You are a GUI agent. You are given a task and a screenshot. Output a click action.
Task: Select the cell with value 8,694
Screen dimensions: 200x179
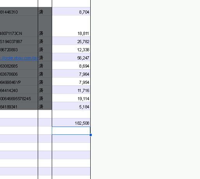(71, 66)
